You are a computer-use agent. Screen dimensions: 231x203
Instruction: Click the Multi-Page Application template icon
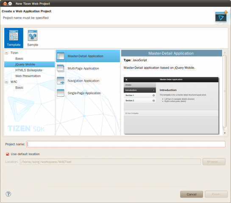(x=61, y=69)
